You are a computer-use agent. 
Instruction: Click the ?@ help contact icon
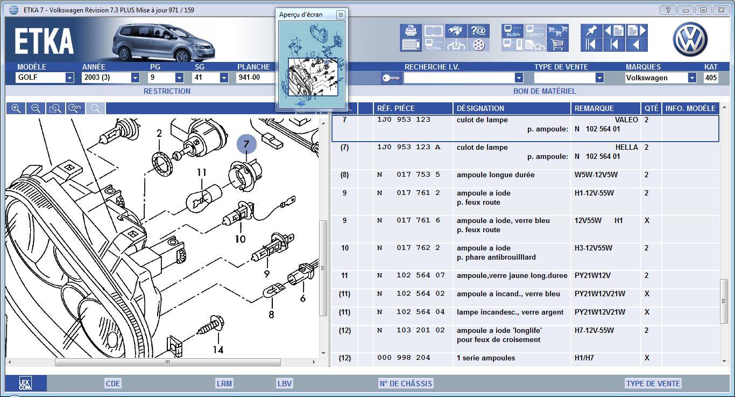tap(478, 31)
